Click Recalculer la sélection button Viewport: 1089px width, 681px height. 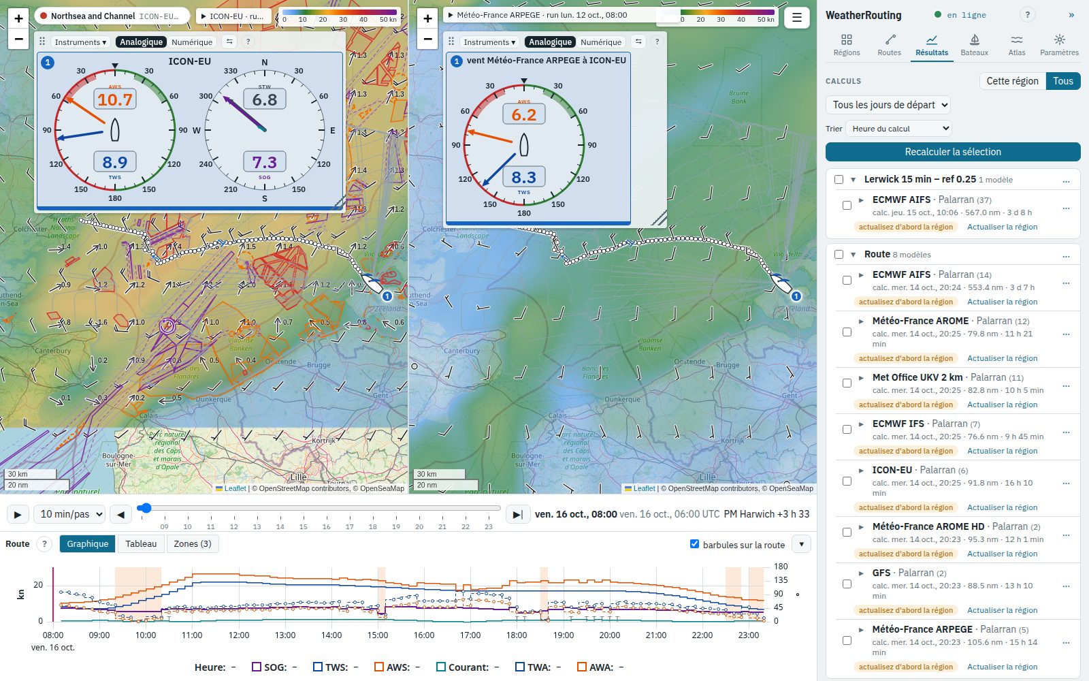(953, 152)
